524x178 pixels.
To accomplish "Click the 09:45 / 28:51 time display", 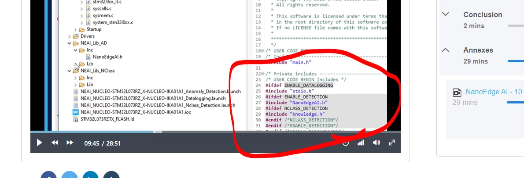I will (x=102, y=143).
